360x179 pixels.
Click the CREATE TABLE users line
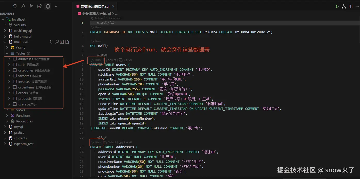pyautogui.click(x=110, y=65)
